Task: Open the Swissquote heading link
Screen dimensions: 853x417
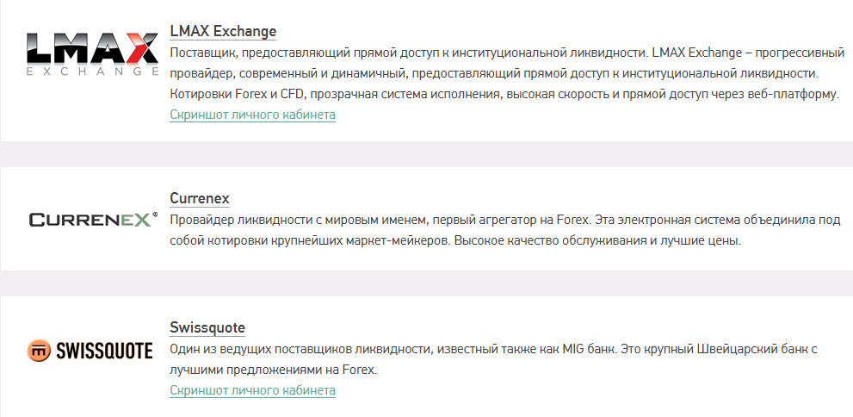Action: click(207, 327)
